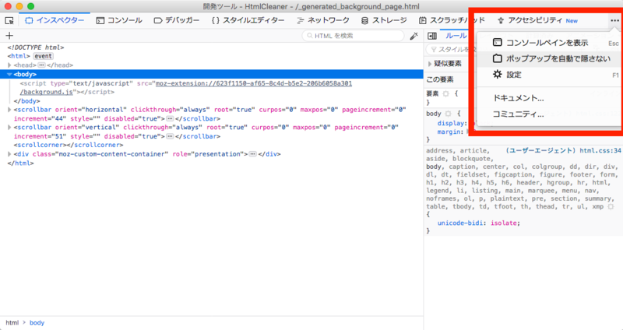The image size is (623, 330).
Task: Click the unicode-bidi property name
Action: (x=461, y=223)
